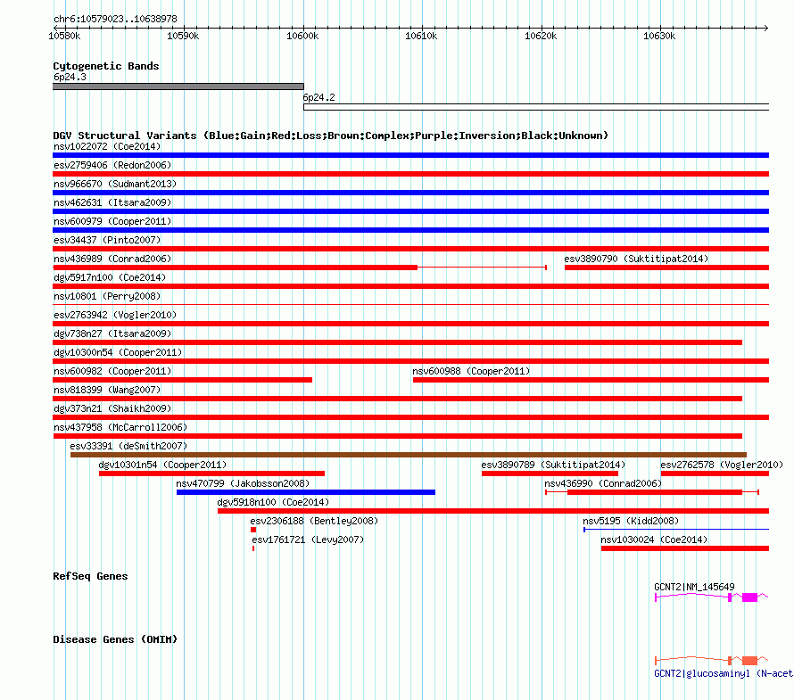
Task: Open the nsv966670 (Sudmant2013) variant label
Action: pos(115,184)
